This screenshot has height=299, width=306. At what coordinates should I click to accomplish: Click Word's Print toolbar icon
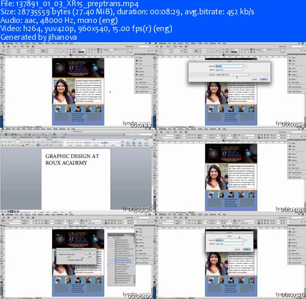[15, 134]
